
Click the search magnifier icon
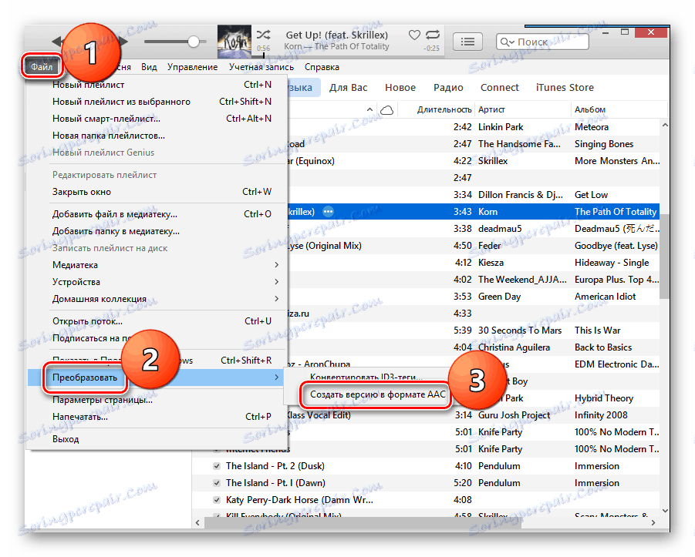(506, 42)
